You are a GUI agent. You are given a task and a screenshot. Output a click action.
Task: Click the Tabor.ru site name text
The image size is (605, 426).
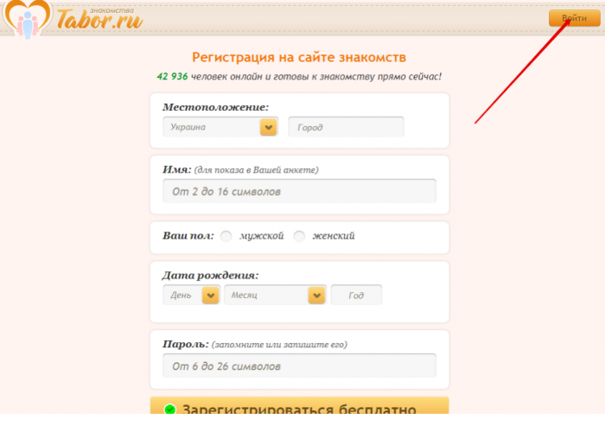(x=99, y=19)
